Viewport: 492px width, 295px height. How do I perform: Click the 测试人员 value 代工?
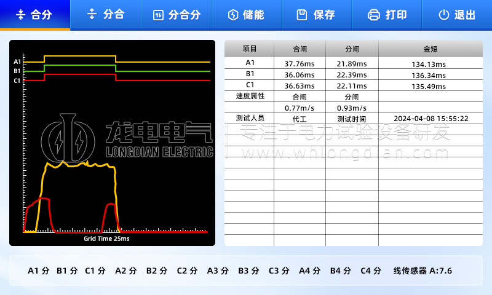[300, 119]
